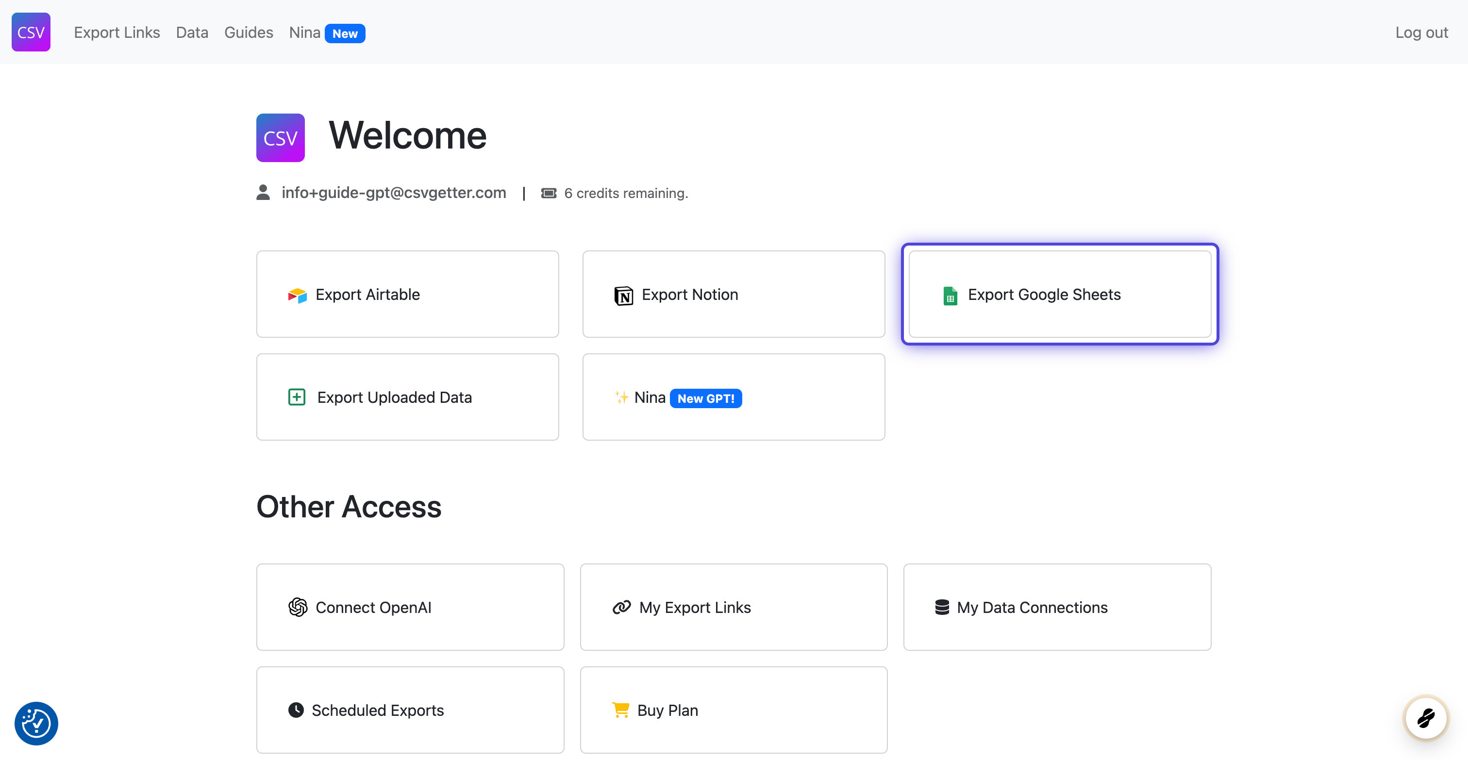
Task: Click the New GPT! badge
Action: tap(706, 398)
